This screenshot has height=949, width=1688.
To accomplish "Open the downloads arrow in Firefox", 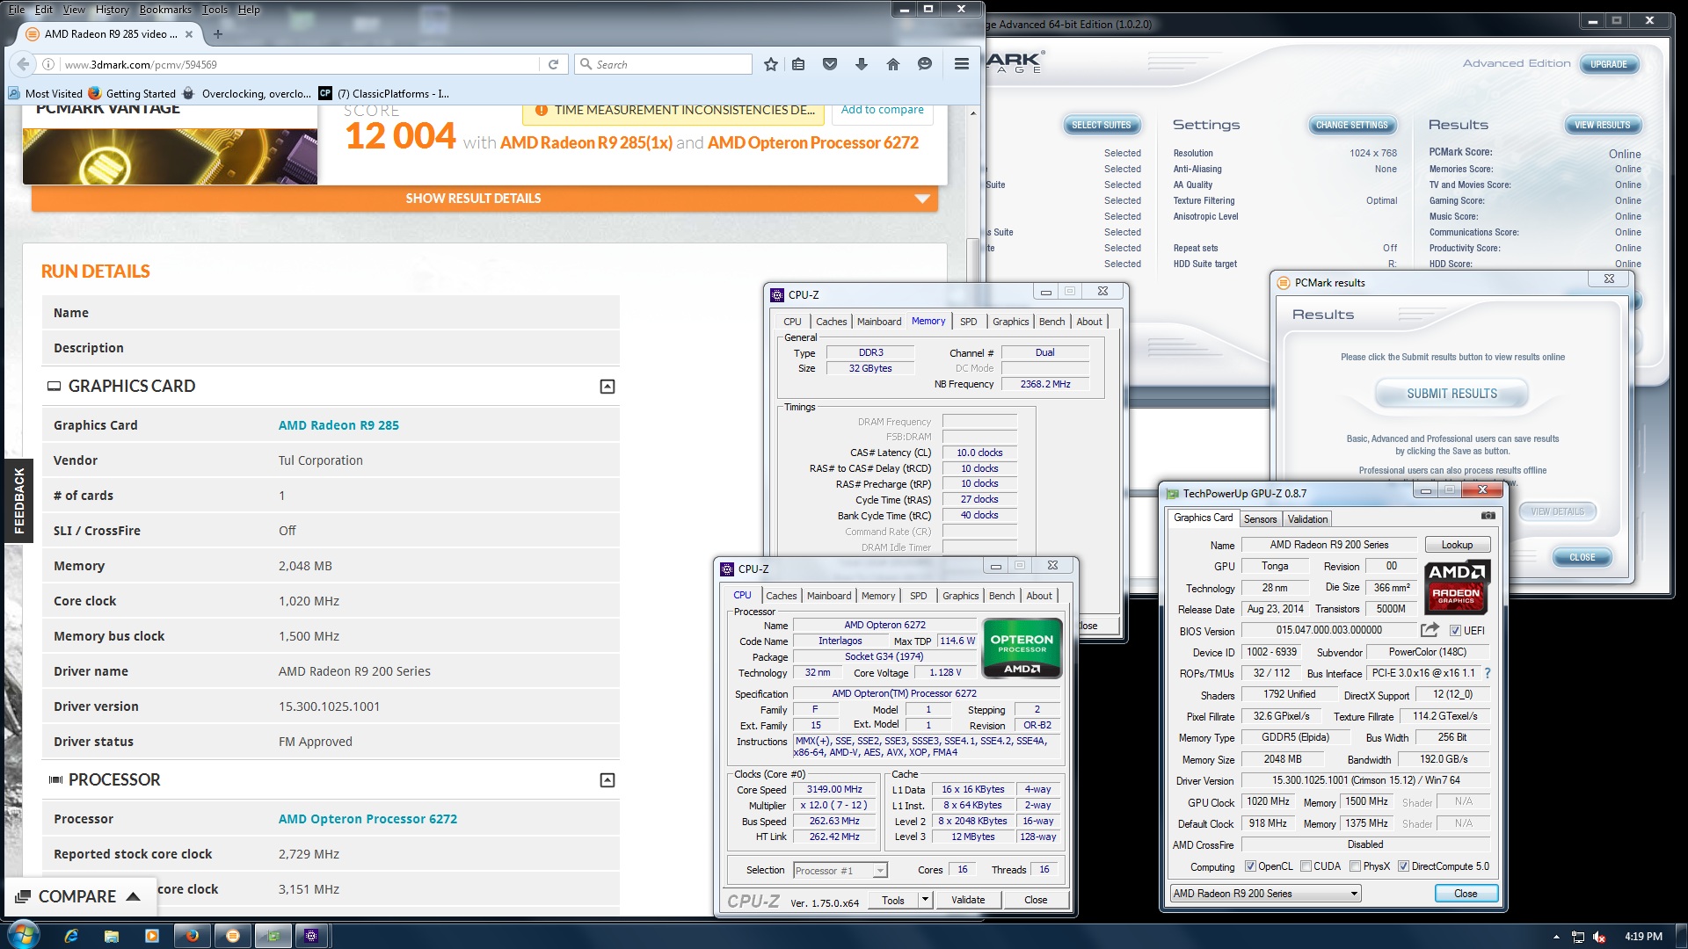I will (862, 64).
